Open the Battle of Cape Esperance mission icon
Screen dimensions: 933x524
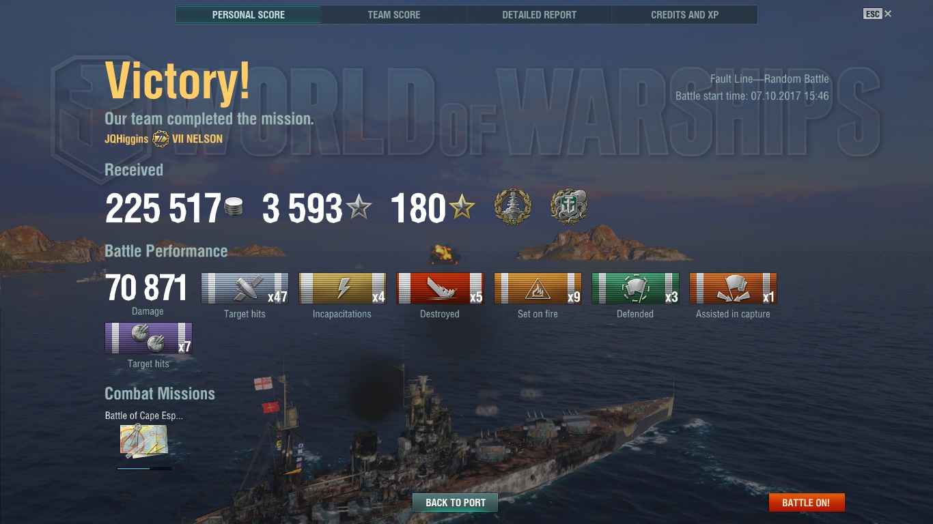(x=143, y=441)
